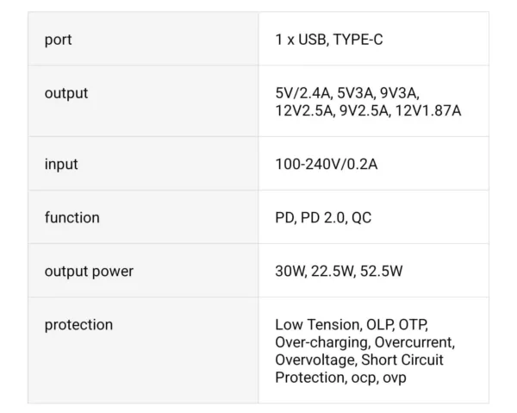Click the "port" row label

click(x=59, y=40)
